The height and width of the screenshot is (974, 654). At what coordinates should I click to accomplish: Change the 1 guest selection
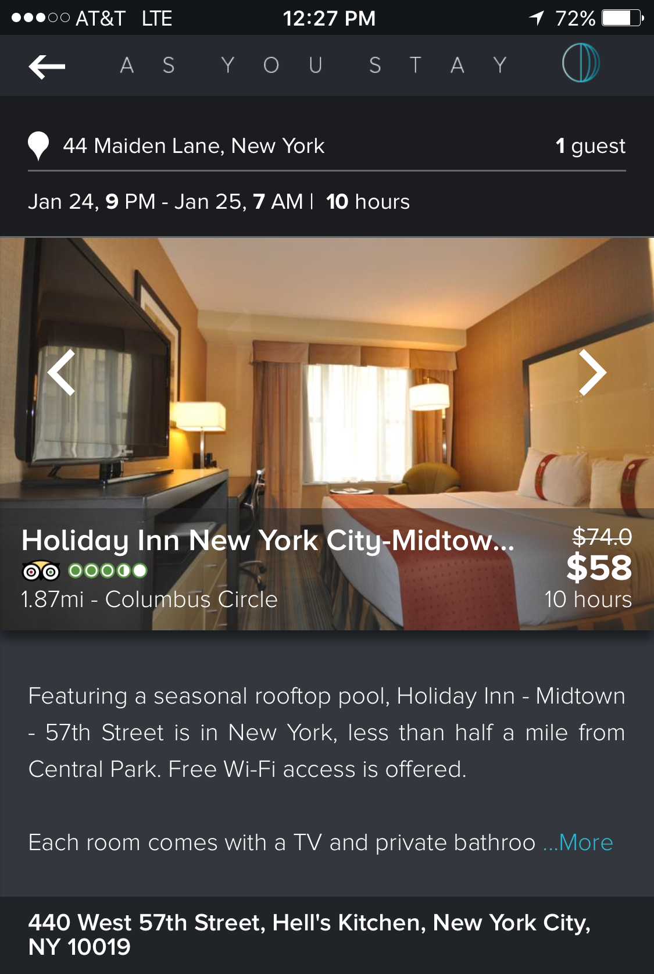coord(591,146)
